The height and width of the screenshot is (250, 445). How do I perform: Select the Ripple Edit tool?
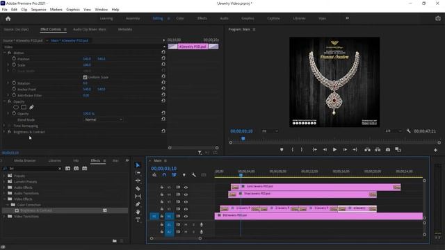[138, 181]
